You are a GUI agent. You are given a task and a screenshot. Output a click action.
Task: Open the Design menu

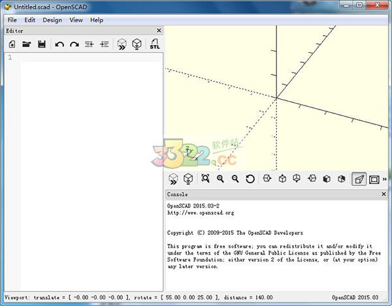tap(52, 20)
